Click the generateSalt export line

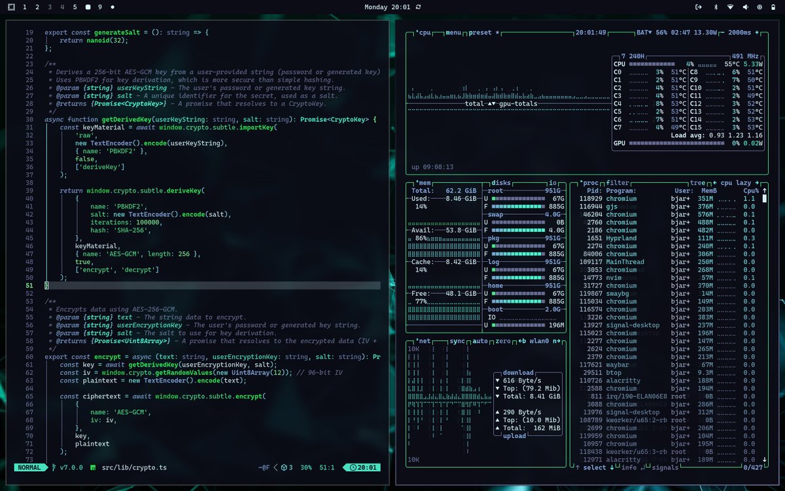coord(126,32)
